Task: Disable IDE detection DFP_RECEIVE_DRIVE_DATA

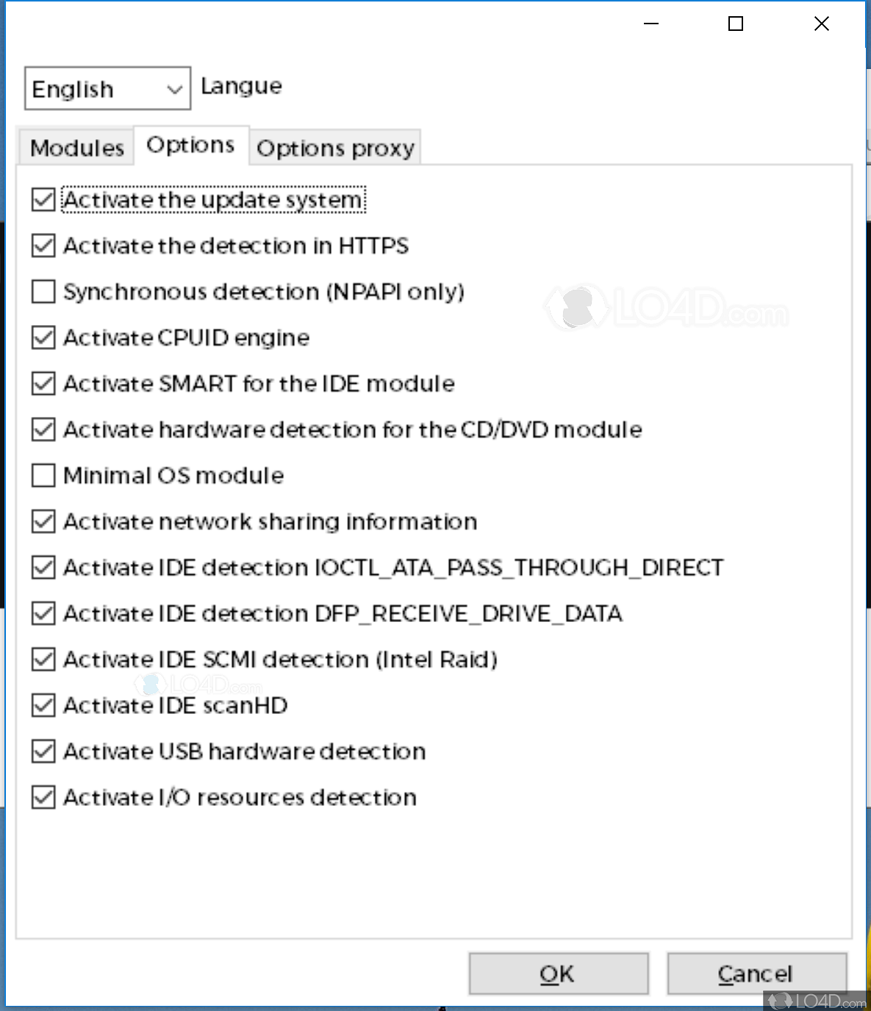Action: point(43,613)
